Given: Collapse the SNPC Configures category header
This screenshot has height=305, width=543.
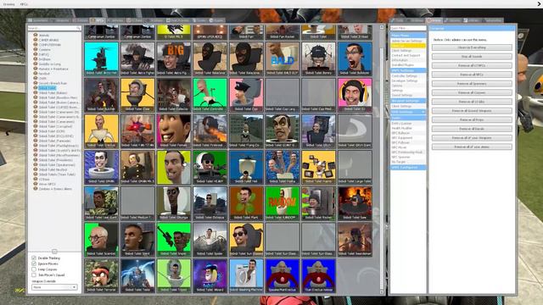Looking at the screenshot, I should 408,168.
